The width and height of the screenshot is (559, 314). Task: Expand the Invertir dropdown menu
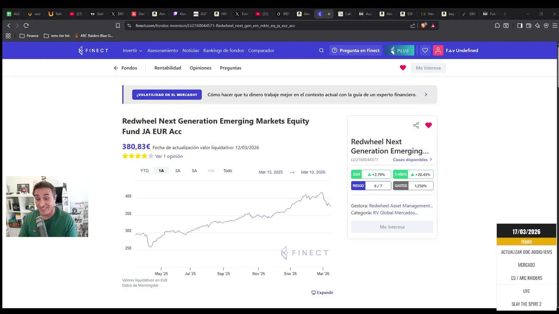click(132, 51)
